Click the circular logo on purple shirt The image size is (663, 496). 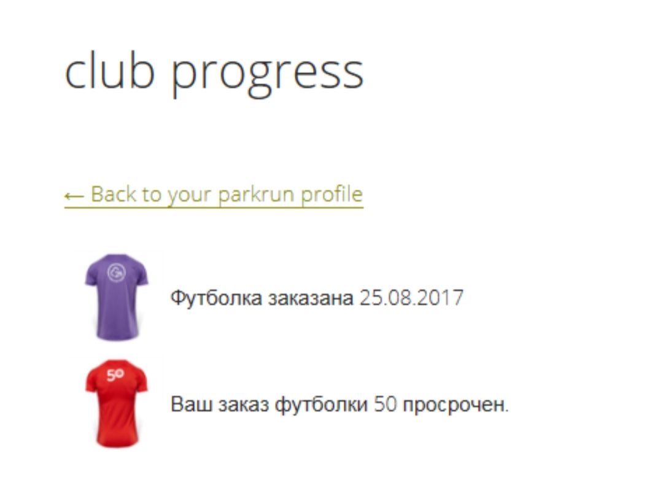pyautogui.click(x=116, y=273)
